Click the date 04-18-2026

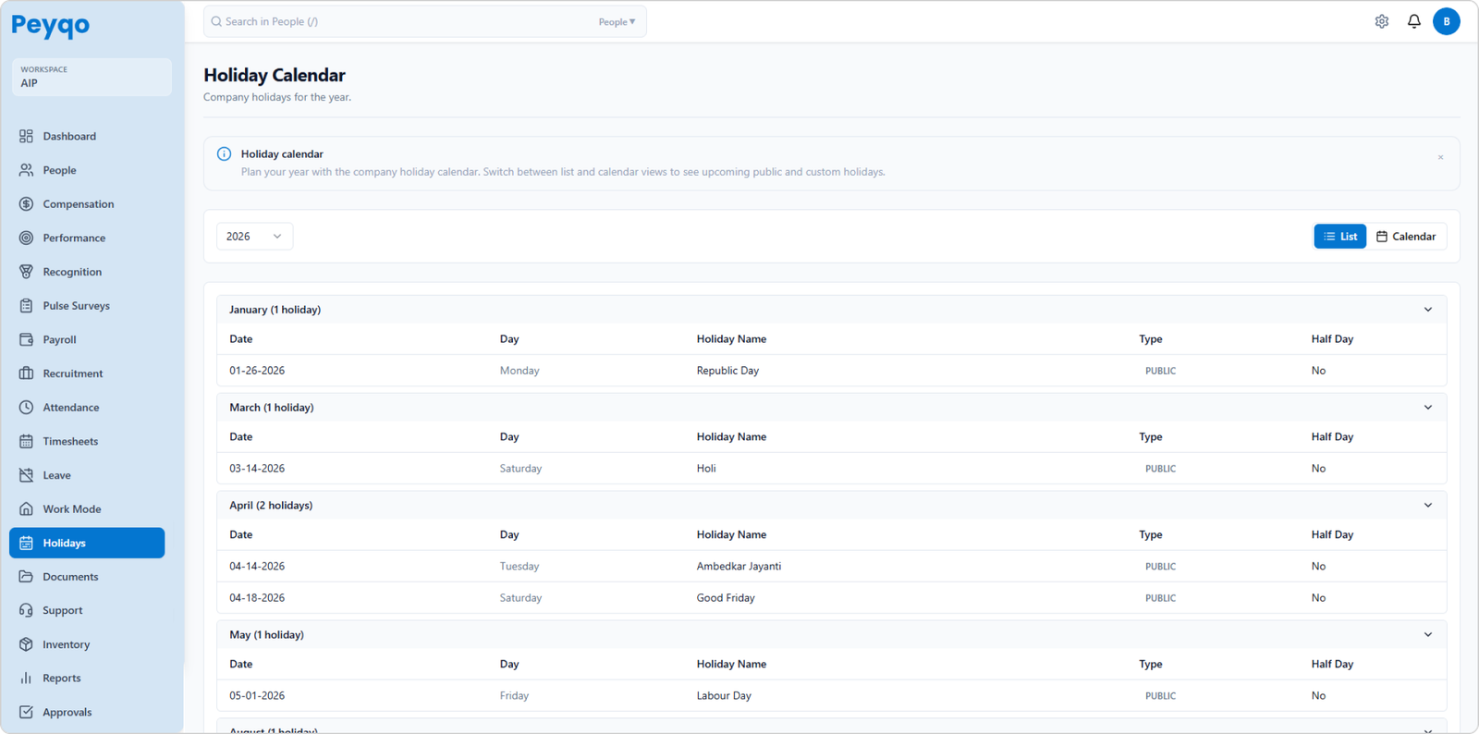pos(257,598)
